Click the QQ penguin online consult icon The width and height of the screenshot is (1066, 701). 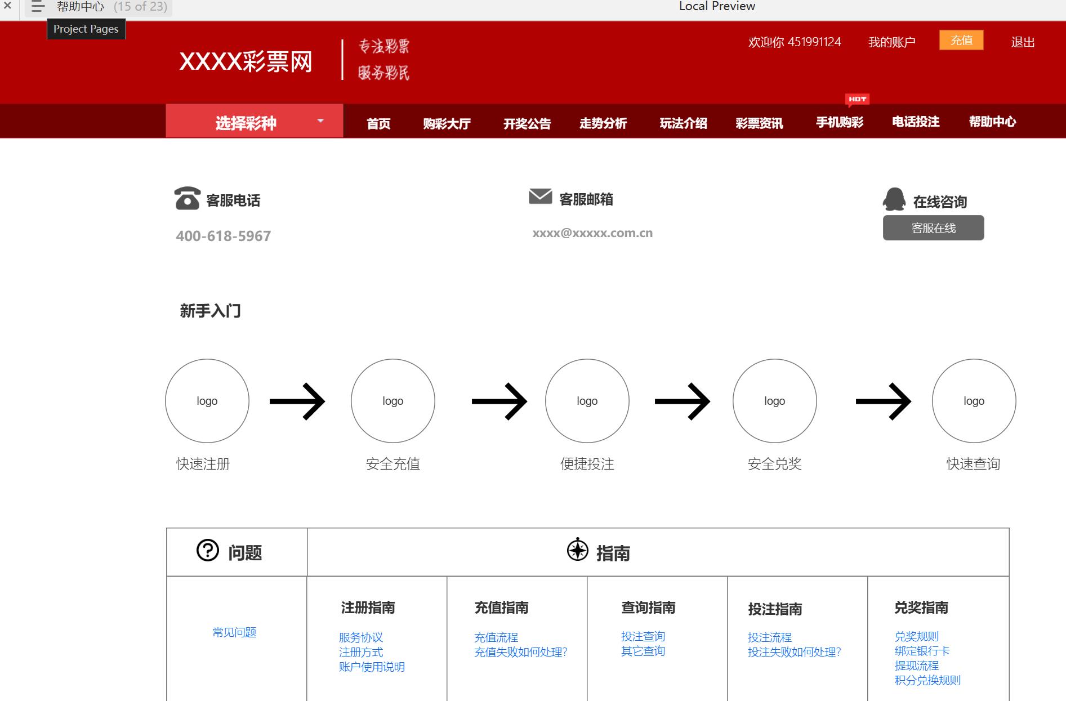894,199
